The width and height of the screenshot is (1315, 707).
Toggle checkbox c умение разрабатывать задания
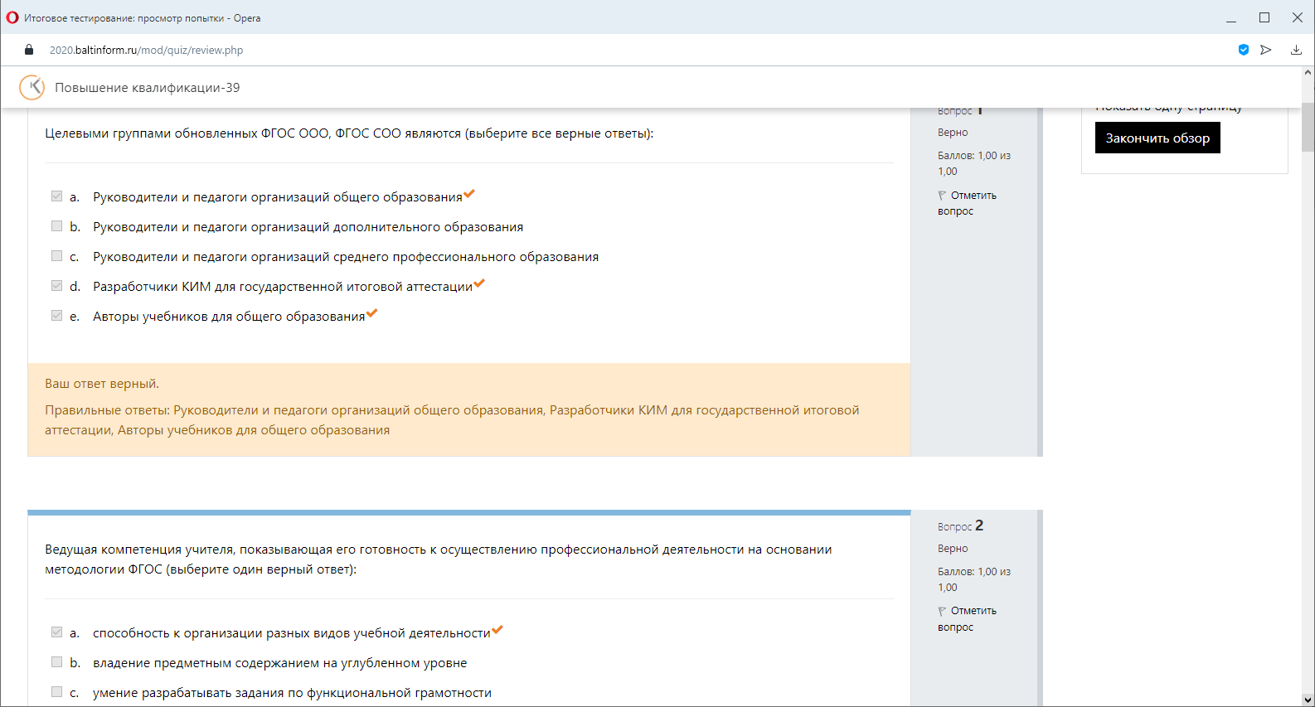click(56, 692)
